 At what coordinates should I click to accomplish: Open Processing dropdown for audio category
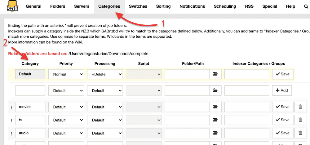pos(105,133)
